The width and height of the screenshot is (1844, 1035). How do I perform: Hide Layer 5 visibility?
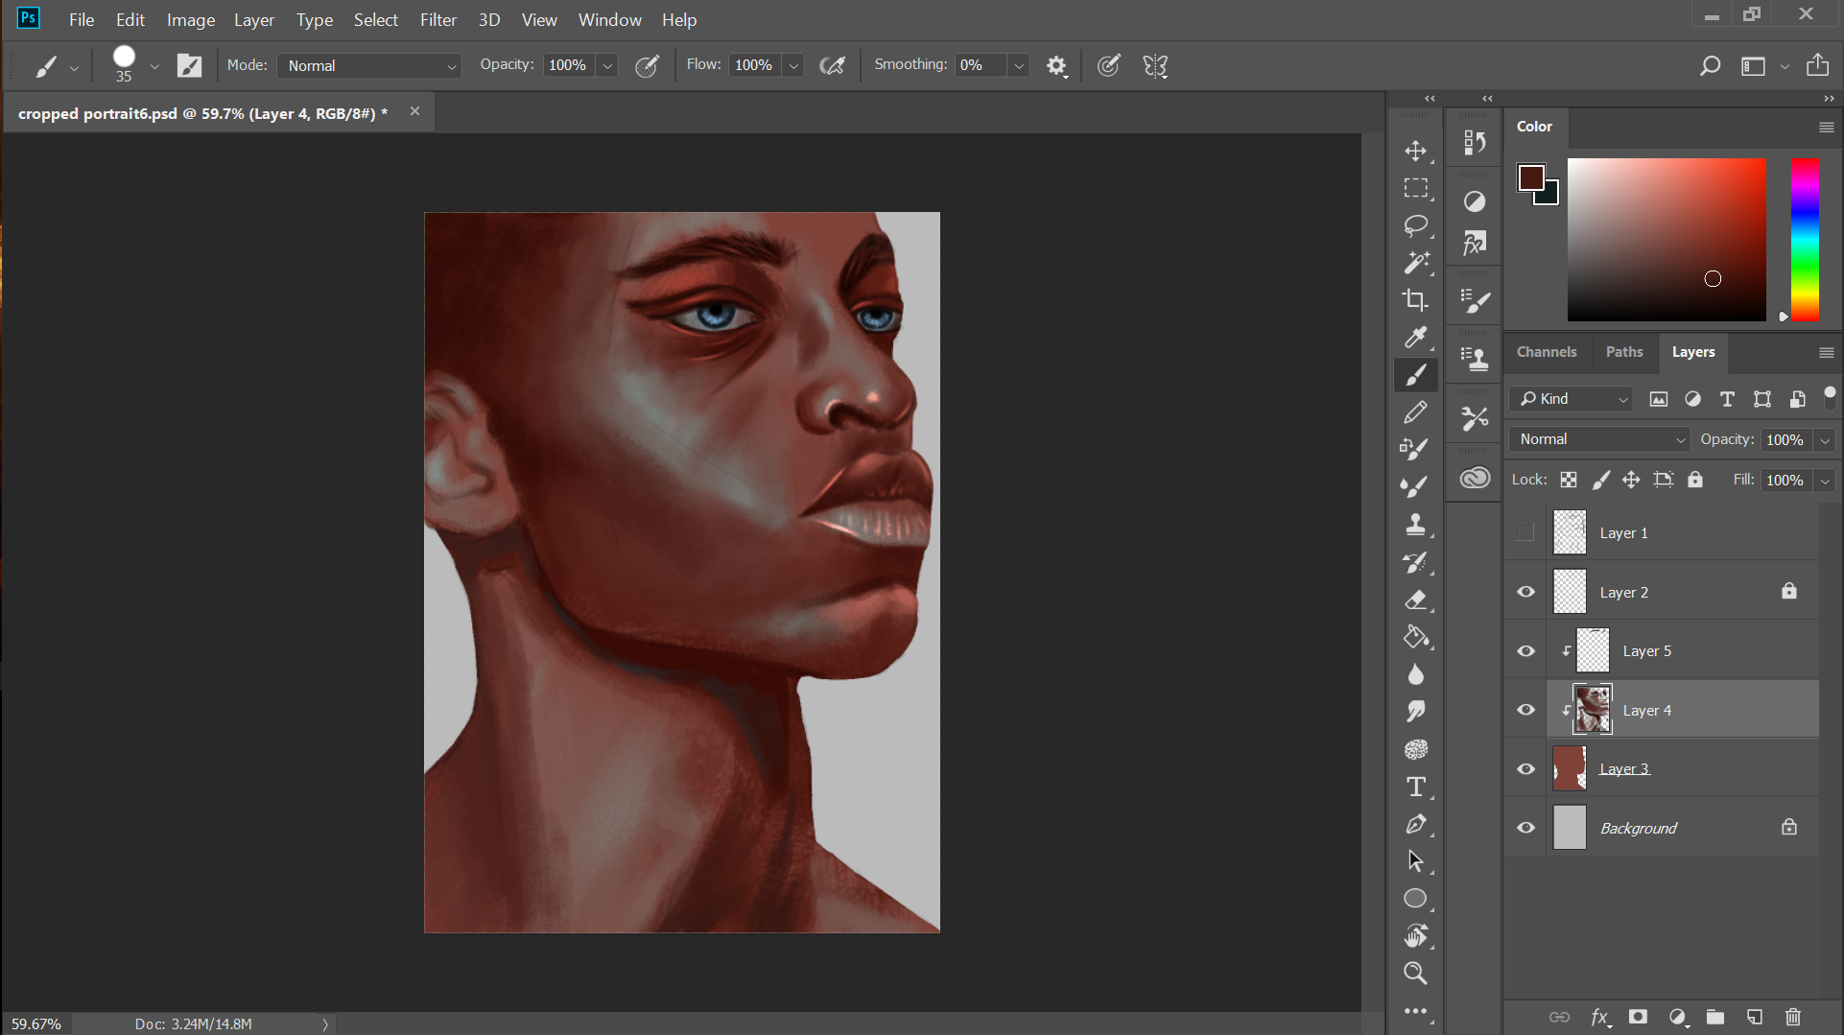point(1525,651)
